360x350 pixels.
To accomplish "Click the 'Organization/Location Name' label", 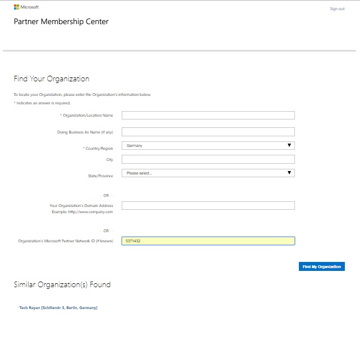I will click(87, 116).
